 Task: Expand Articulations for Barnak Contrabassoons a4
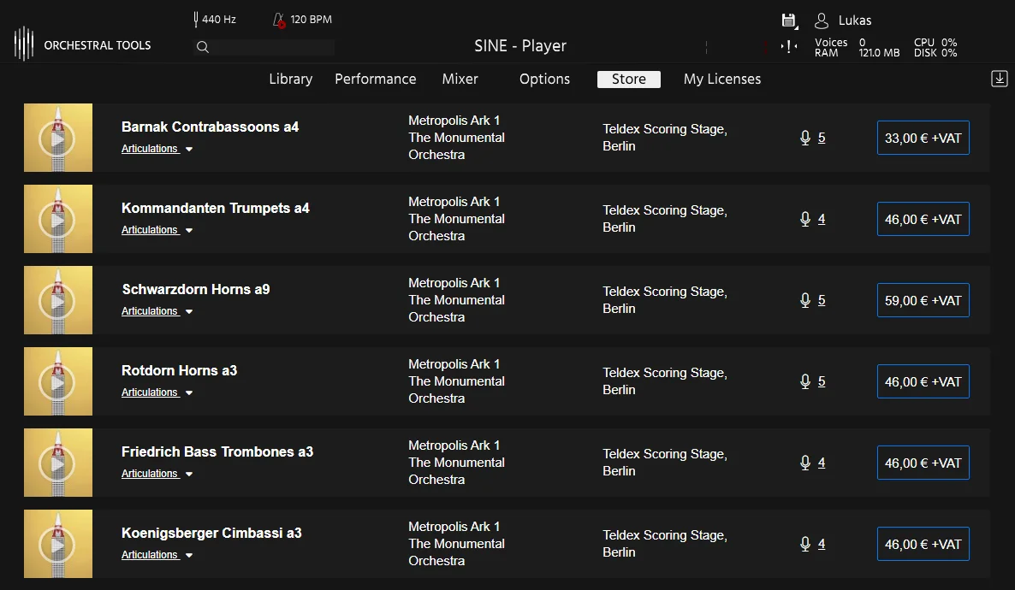[x=157, y=149]
